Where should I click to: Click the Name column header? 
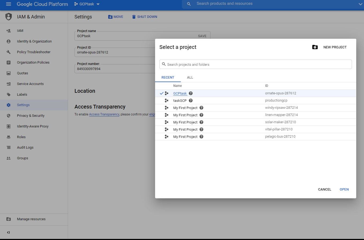[x=177, y=86]
